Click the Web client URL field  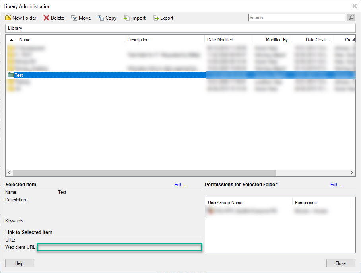120,247
